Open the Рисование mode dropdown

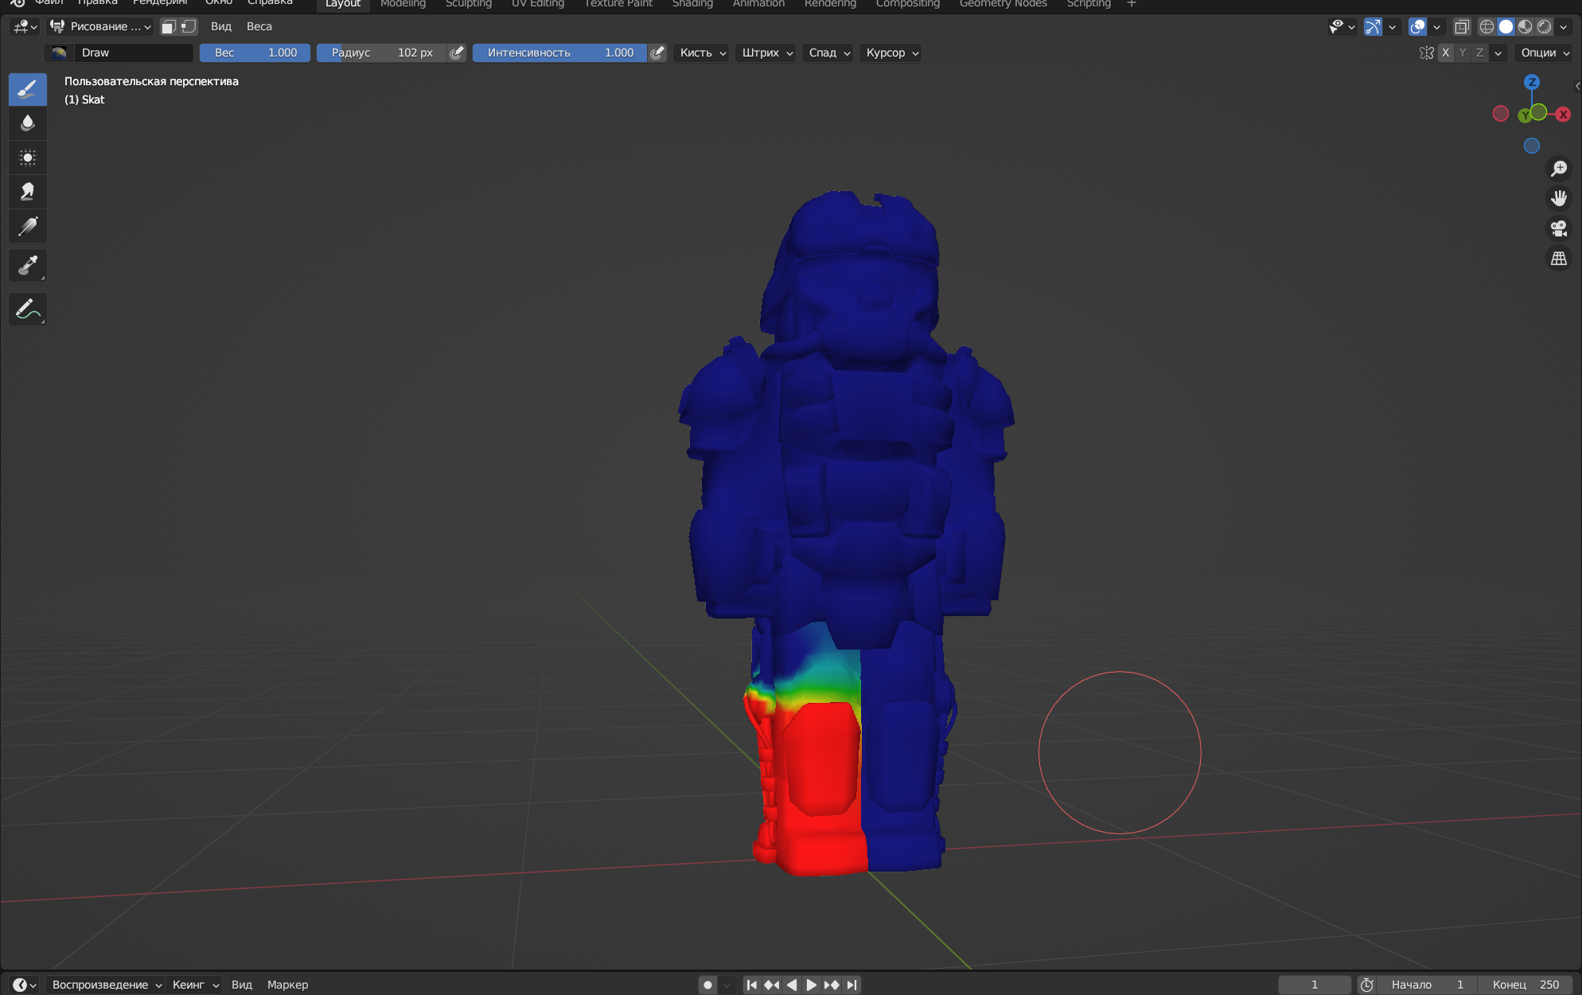coord(99,26)
